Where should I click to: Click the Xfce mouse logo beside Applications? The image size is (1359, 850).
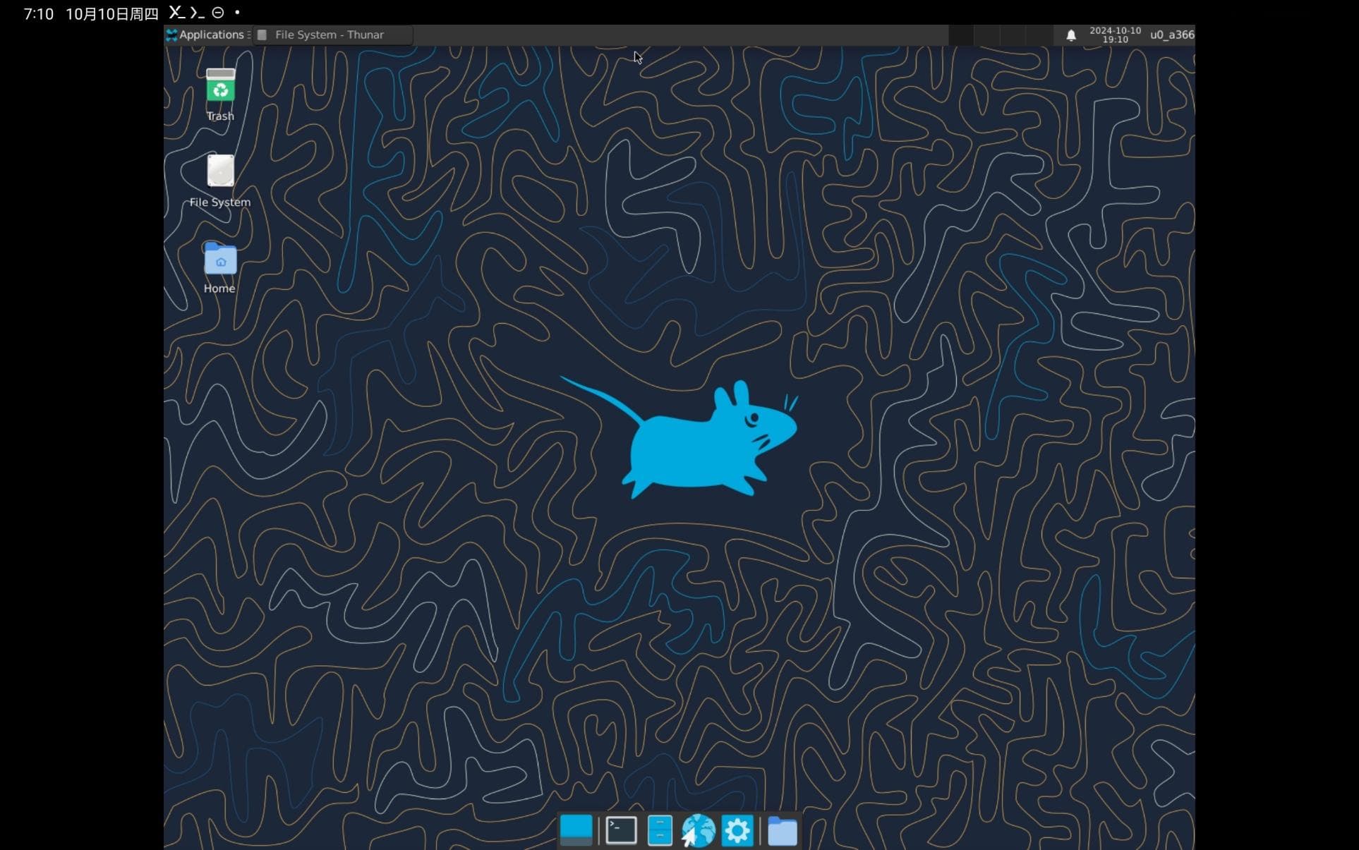(171, 35)
